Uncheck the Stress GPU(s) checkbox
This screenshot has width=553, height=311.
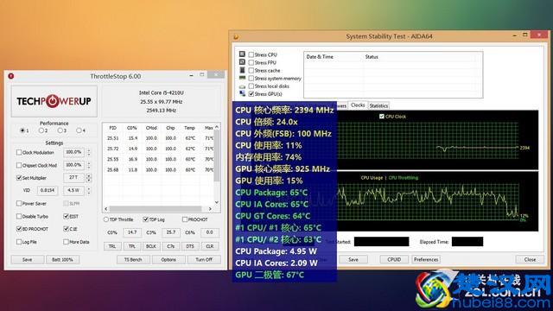(x=251, y=94)
